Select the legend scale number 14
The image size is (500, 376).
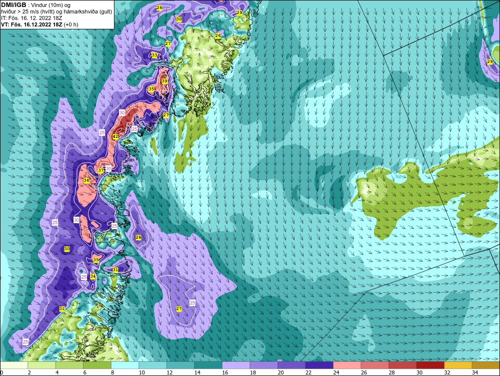click(197, 373)
